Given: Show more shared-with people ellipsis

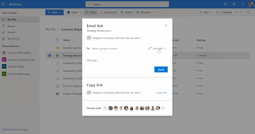Looking at the screenshot, I should pyautogui.click(x=163, y=108).
